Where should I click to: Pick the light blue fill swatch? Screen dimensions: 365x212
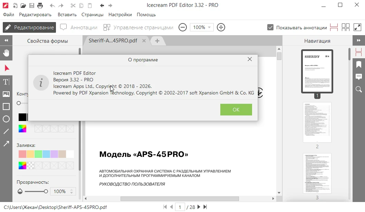46,154
